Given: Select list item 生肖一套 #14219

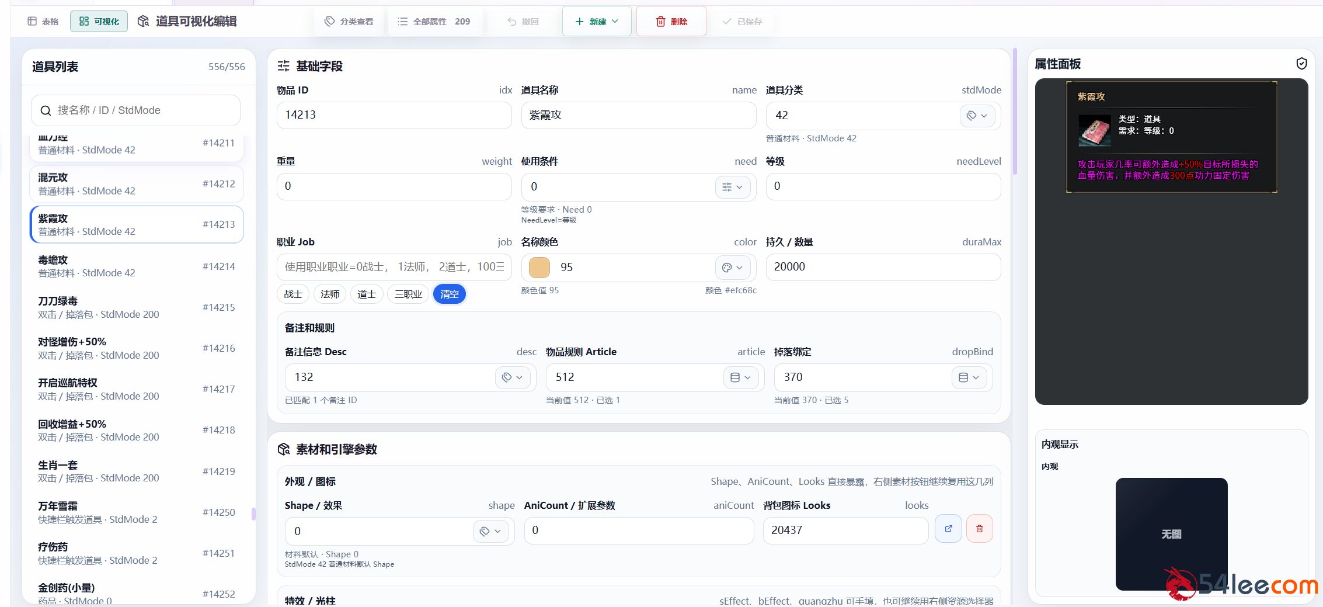Looking at the screenshot, I should click(x=137, y=471).
